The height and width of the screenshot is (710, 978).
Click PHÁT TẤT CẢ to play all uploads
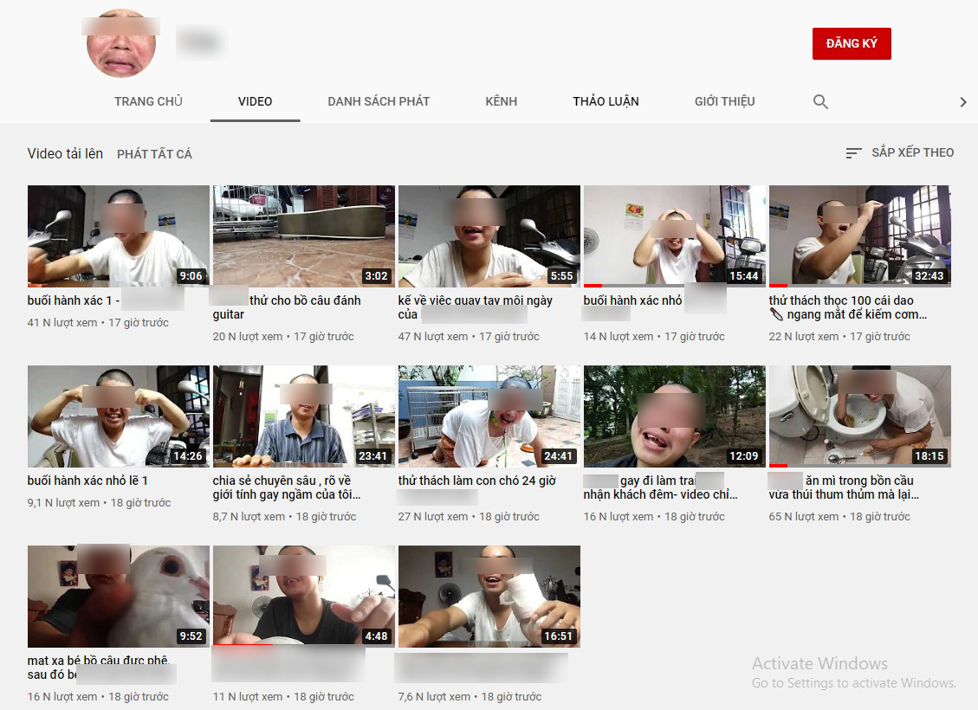pos(154,153)
